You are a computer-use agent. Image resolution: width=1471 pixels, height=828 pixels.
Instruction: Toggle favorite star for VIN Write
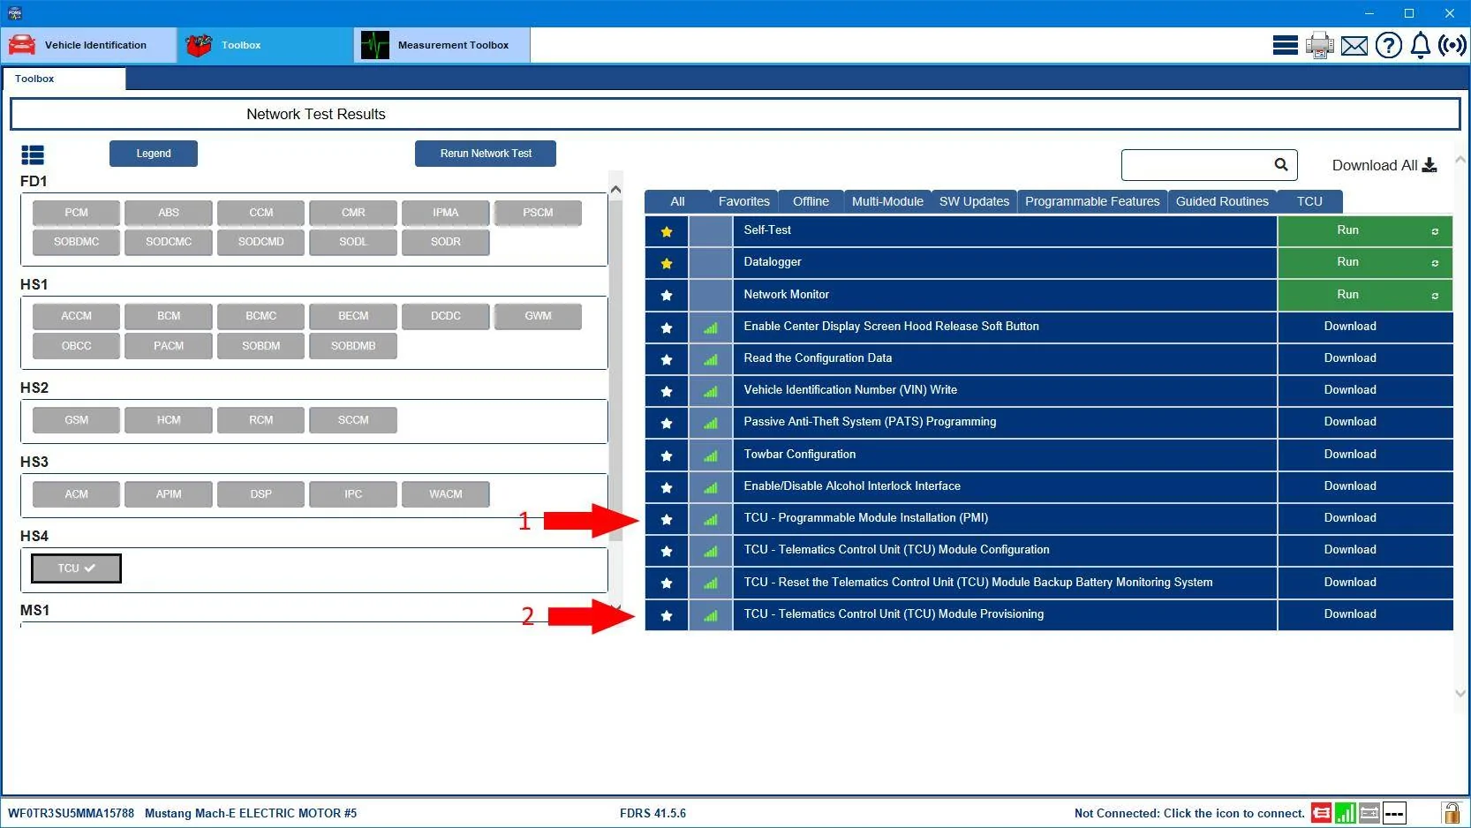[667, 391]
